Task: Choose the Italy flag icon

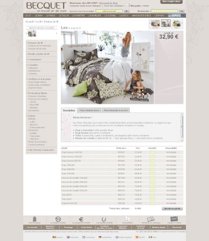Action: pos(150,237)
